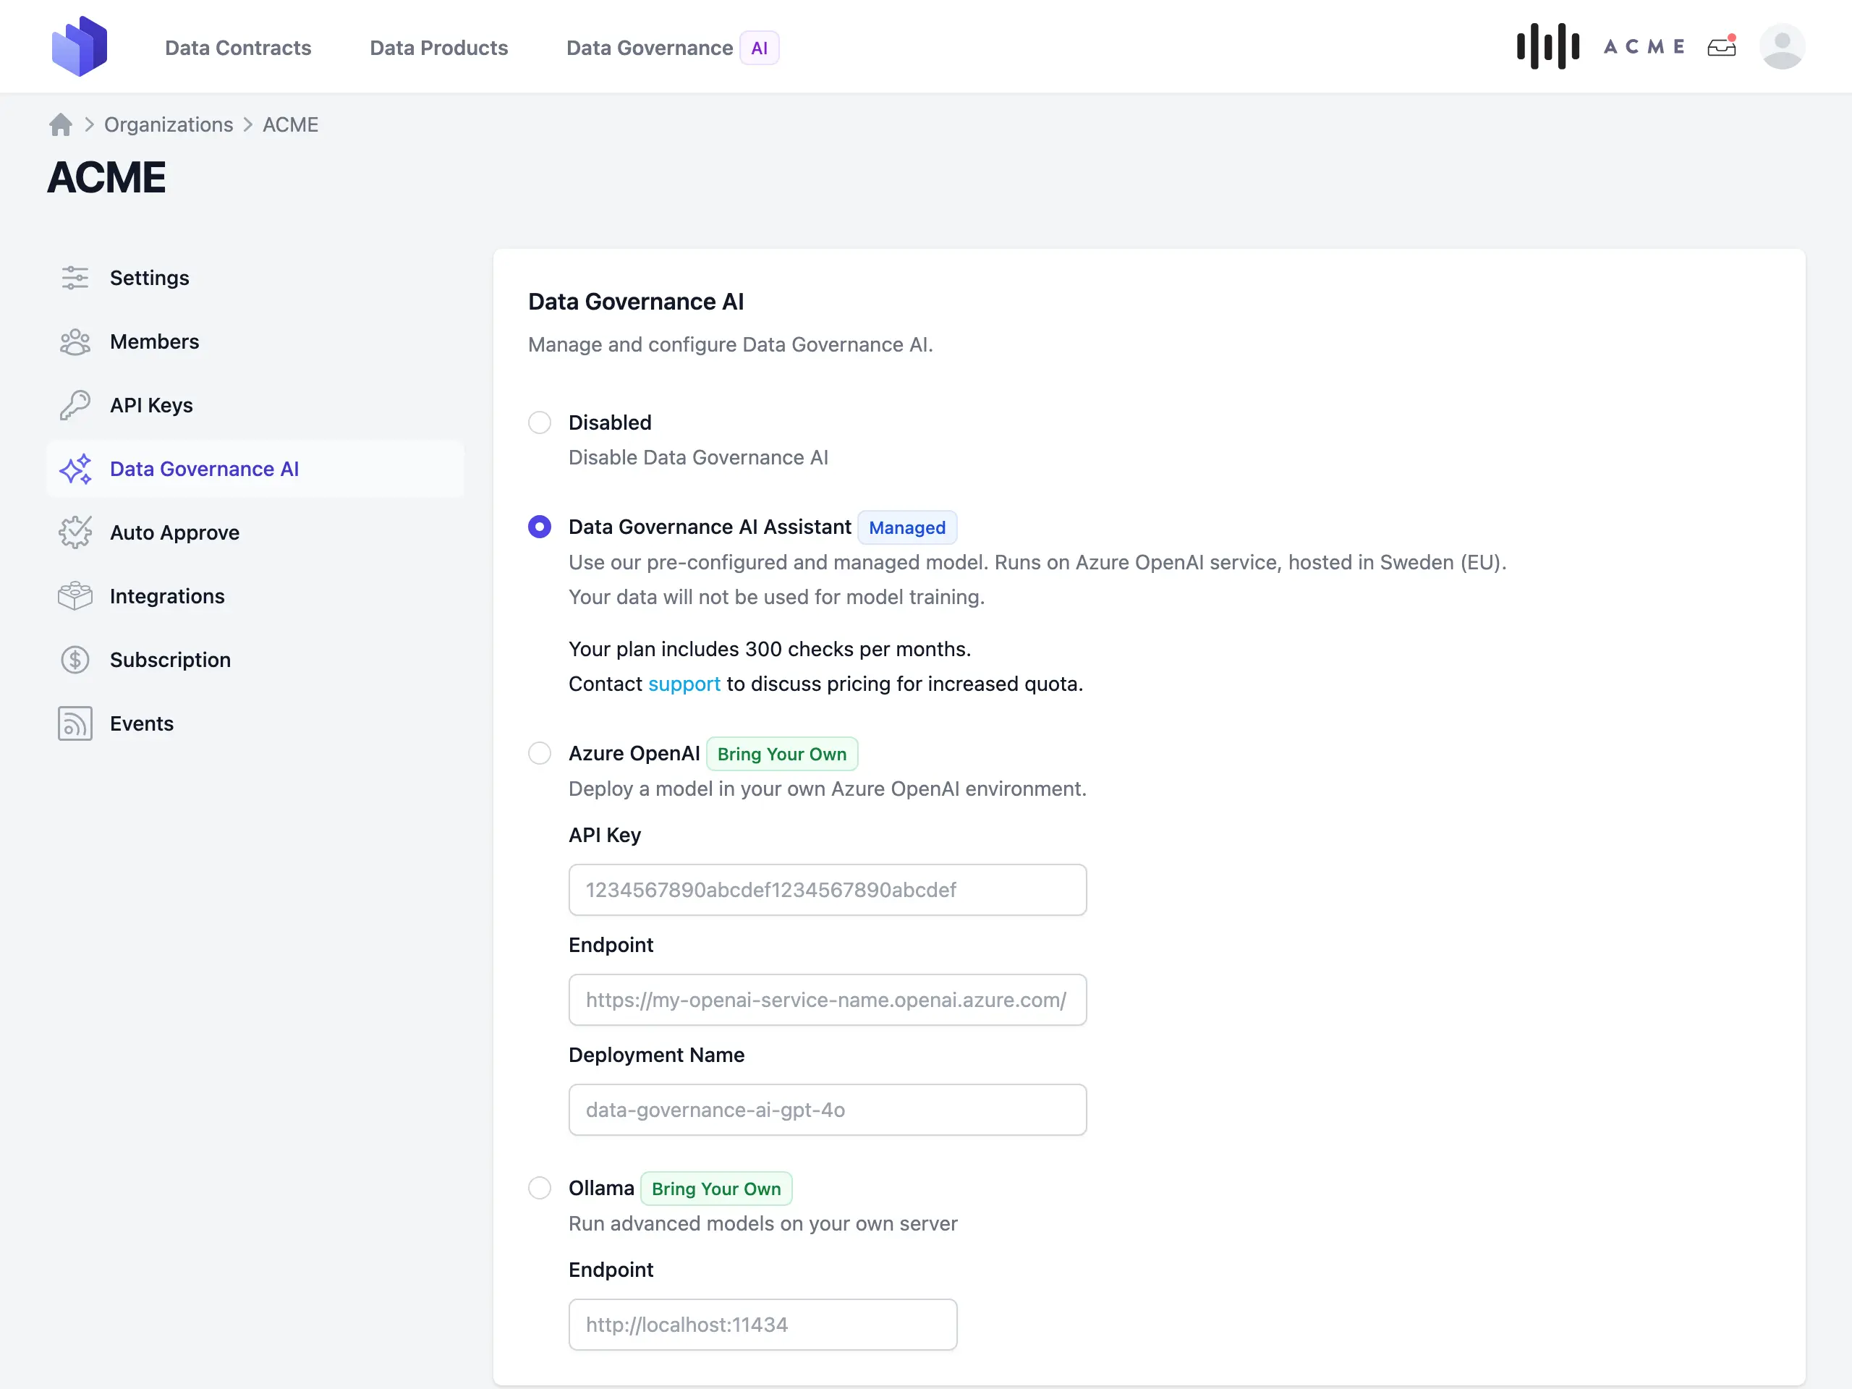Viewport: 1852px width, 1389px height.
Task: Click 'Your plan includes 300 checks' text
Action: [x=770, y=649]
